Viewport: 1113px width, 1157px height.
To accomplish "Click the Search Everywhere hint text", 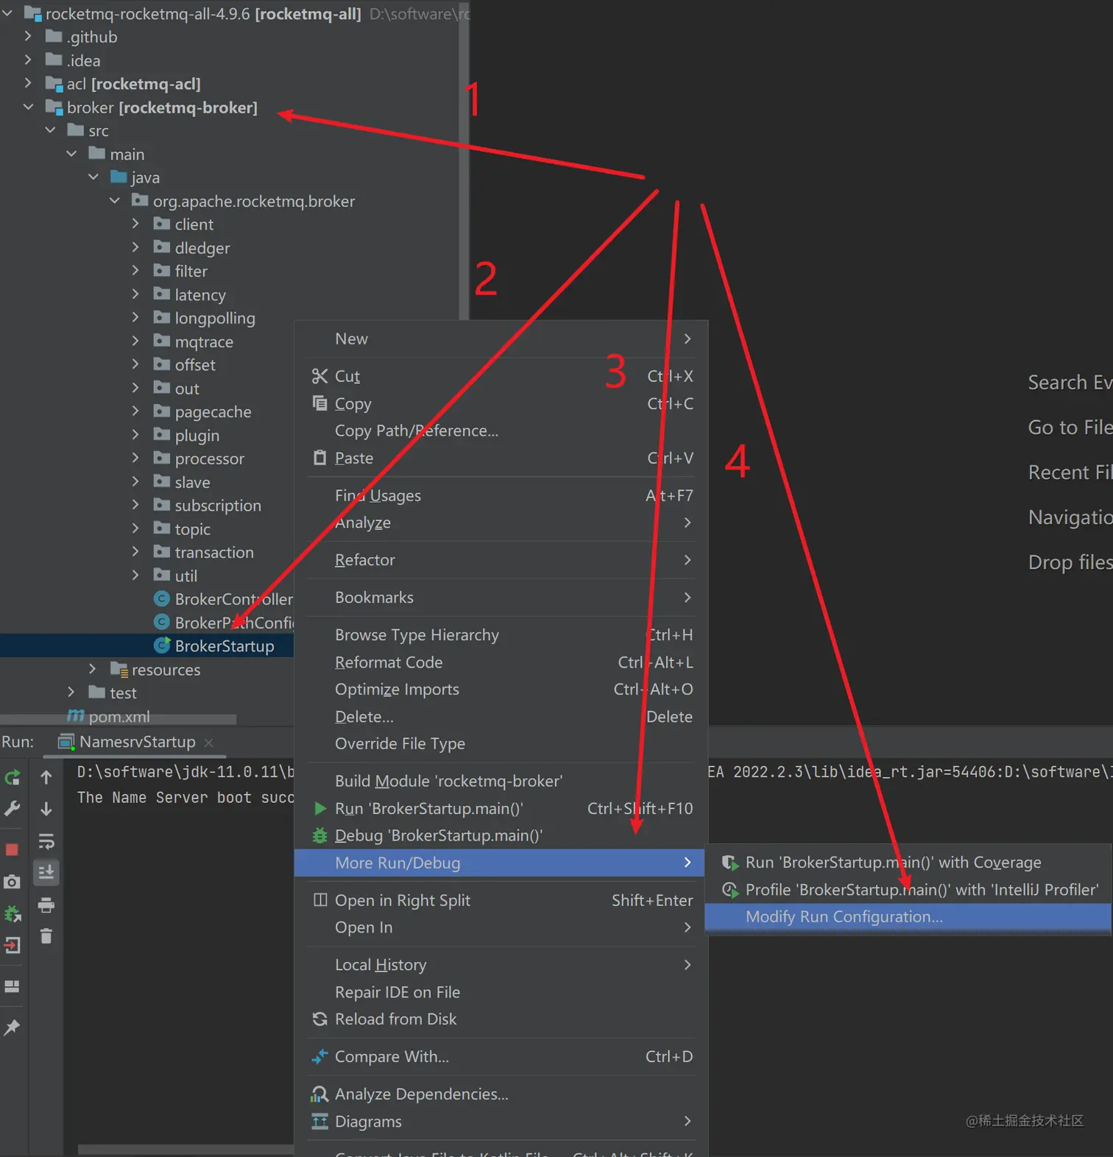I will (x=1070, y=383).
